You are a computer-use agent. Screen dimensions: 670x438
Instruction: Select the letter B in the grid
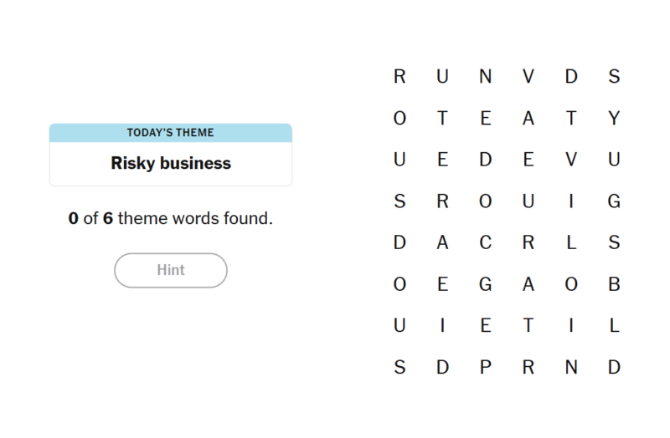pyautogui.click(x=614, y=284)
